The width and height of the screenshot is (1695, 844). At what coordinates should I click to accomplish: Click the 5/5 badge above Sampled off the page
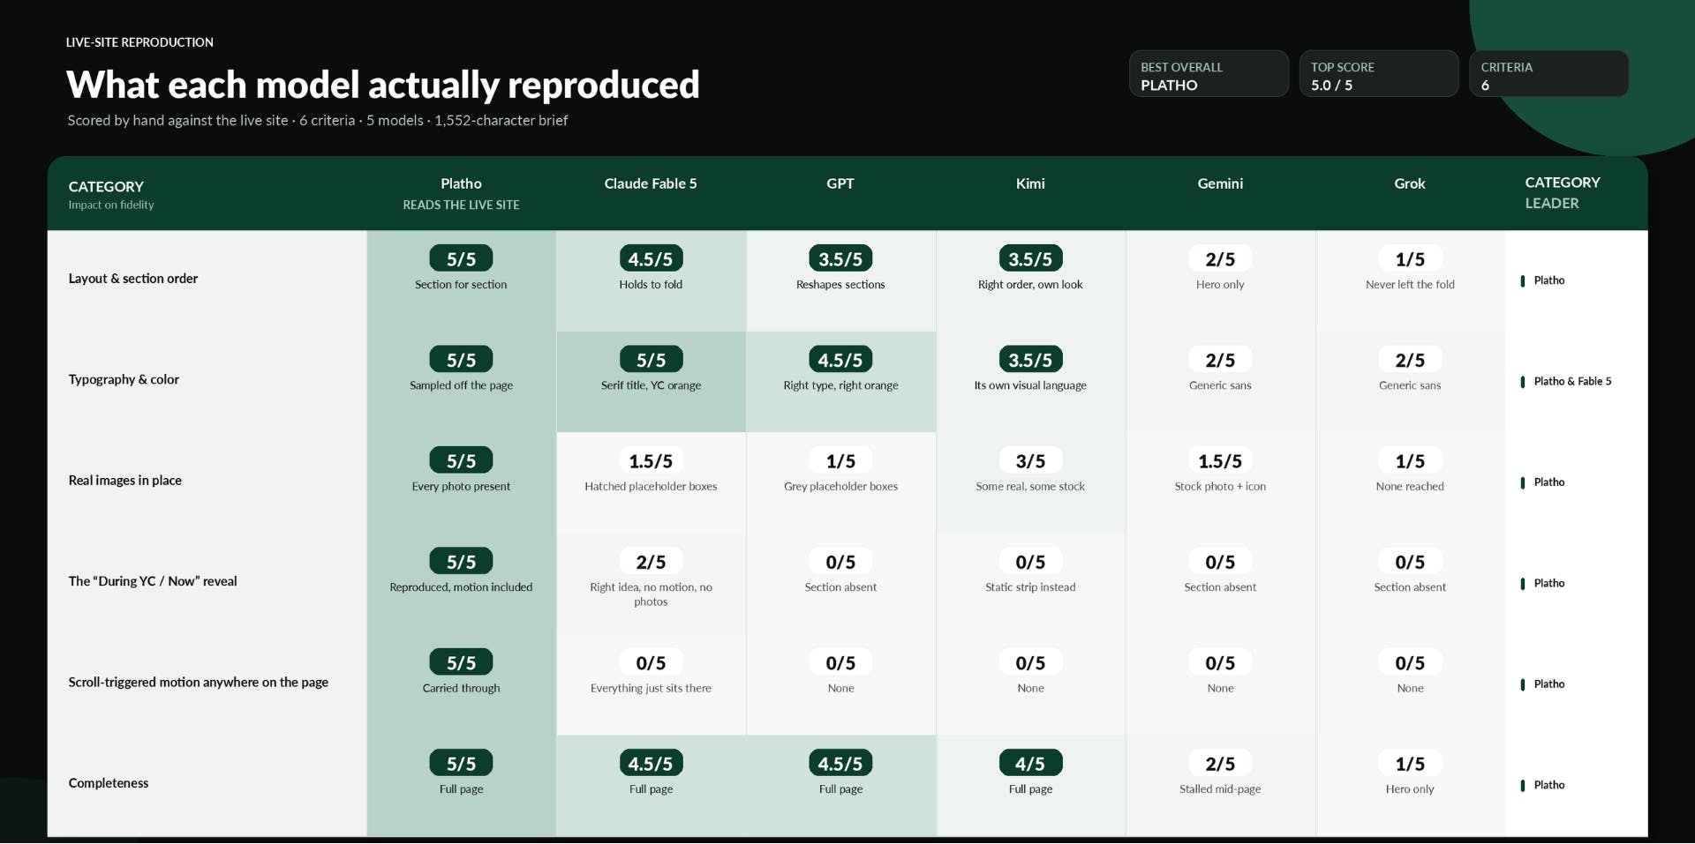[x=461, y=360]
